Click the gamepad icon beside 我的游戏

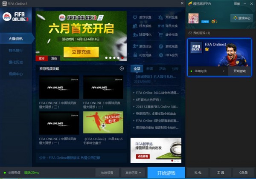click(x=190, y=33)
